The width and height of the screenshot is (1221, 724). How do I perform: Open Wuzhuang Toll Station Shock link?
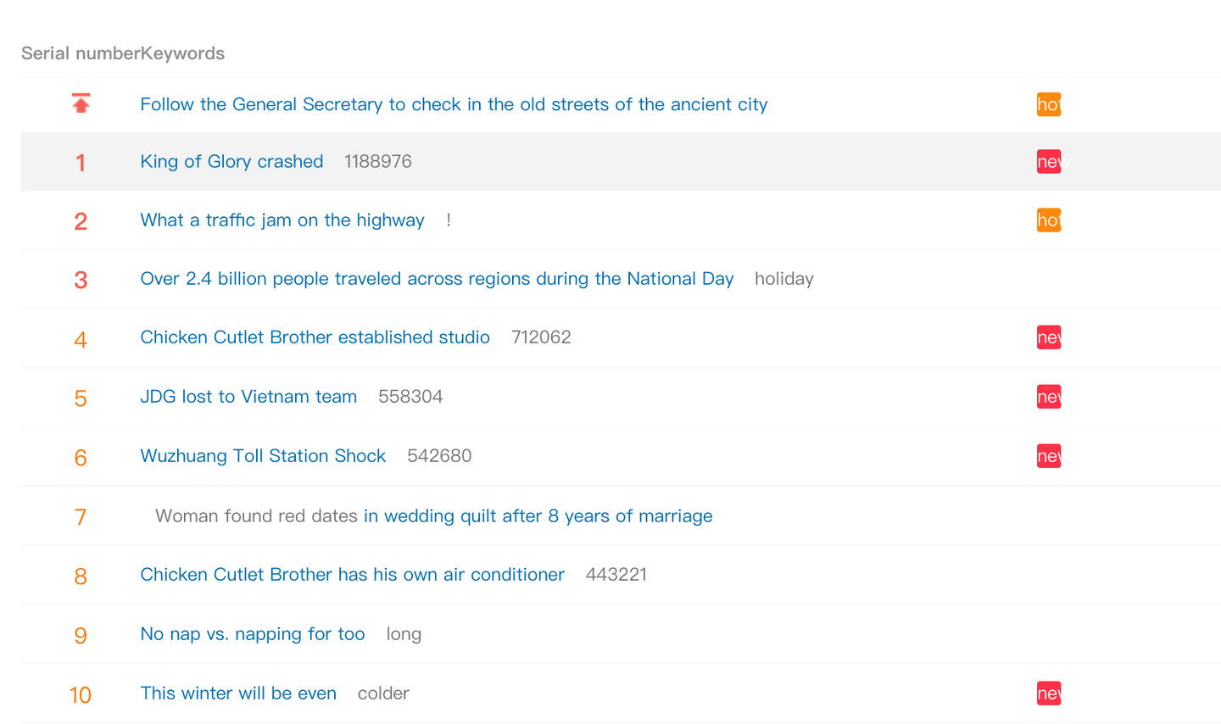pos(263,456)
